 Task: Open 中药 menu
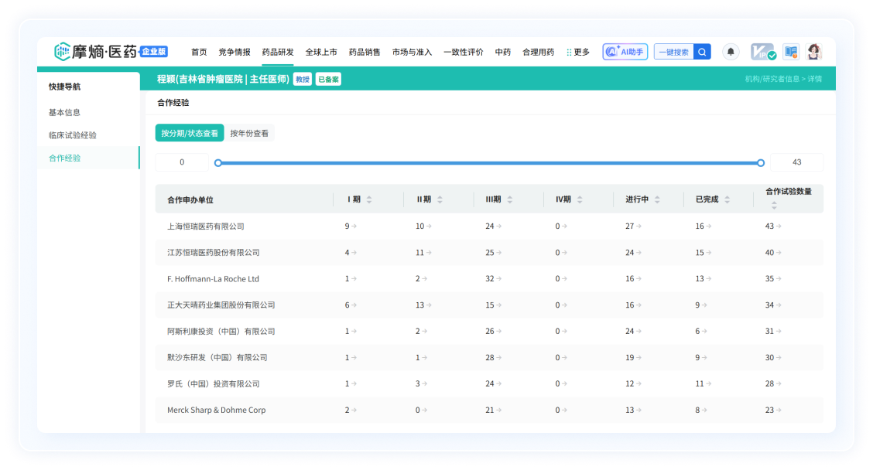(503, 52)
